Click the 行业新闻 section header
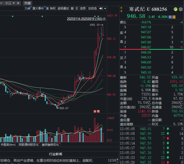Screen dimensions: 184x164 click(x=56, y=154)
